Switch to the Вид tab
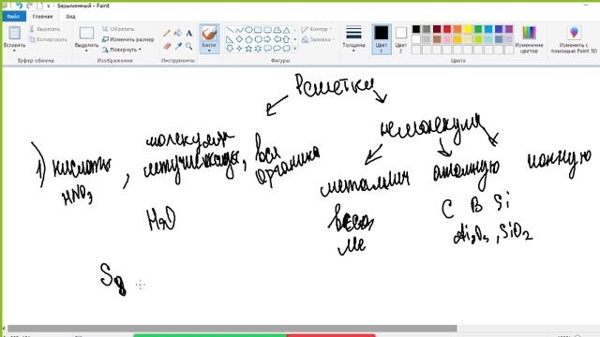Screen dimensions: 600x337 click(70, 17)
